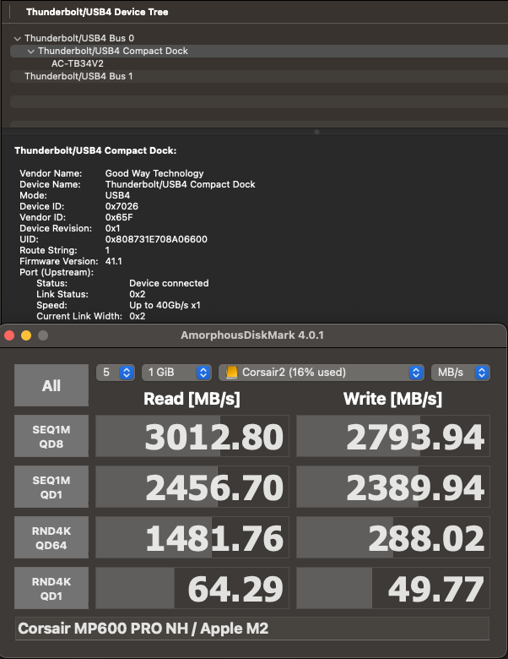This screenshot has width=508, height=659.
Task: Click the pane divider handle dot
Action: click(317, 132)
